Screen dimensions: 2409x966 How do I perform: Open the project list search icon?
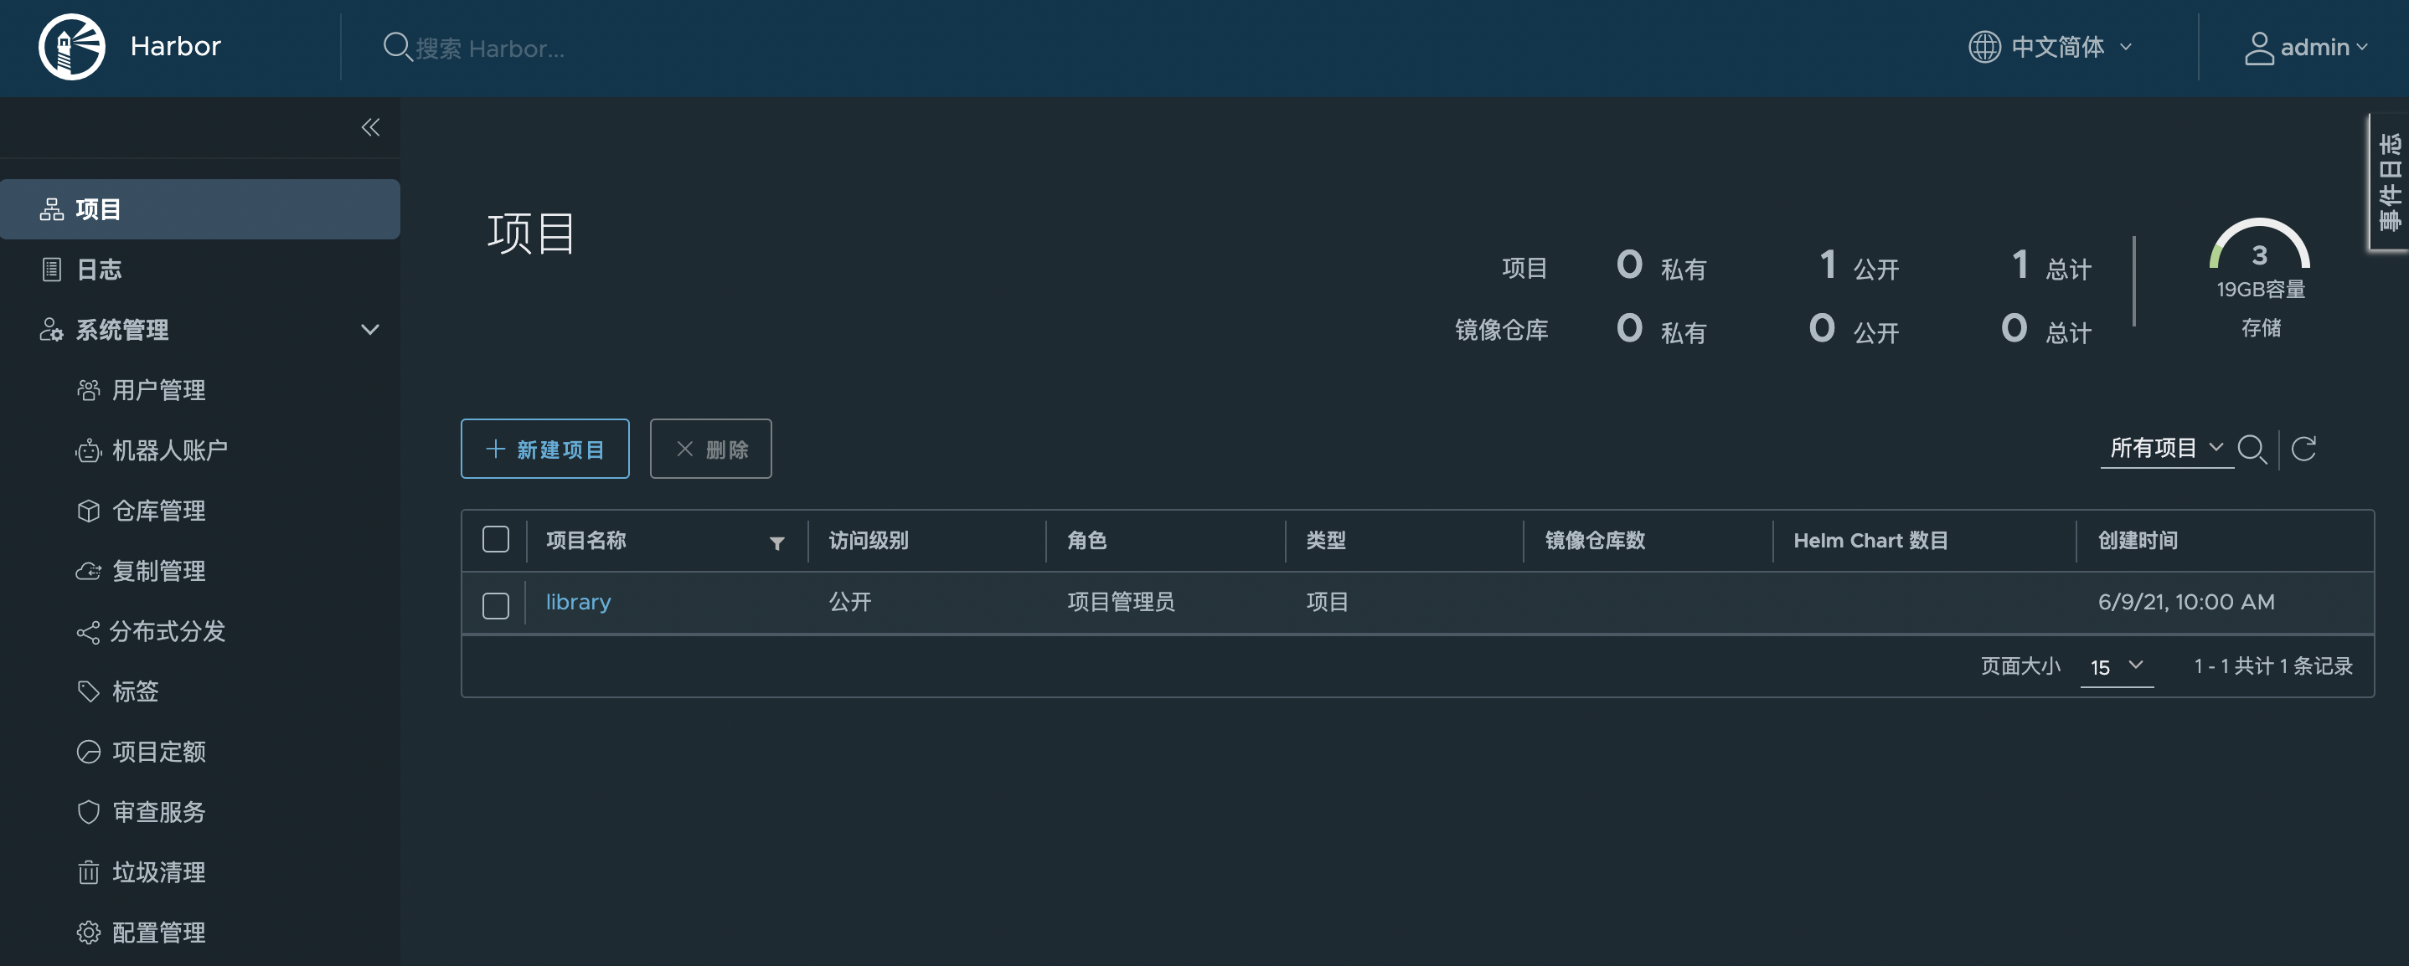coord(2252,450)
